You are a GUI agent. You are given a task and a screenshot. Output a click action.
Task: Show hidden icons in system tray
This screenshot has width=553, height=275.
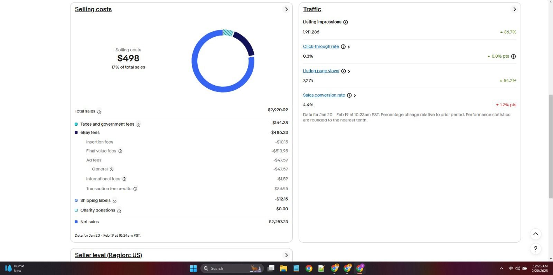502,268
